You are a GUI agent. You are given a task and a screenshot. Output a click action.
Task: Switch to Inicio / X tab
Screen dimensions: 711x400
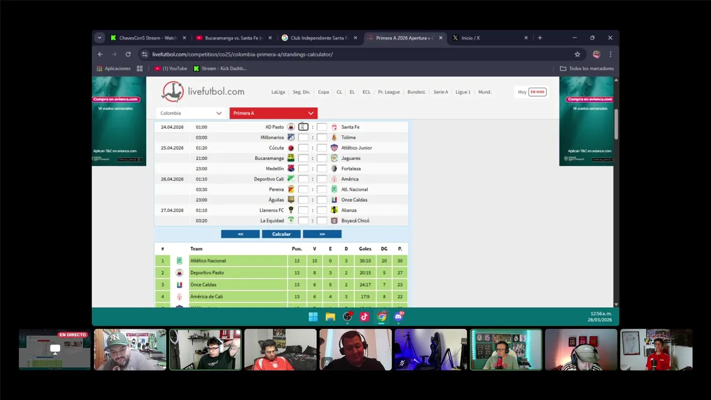click(x=489, y=38)
